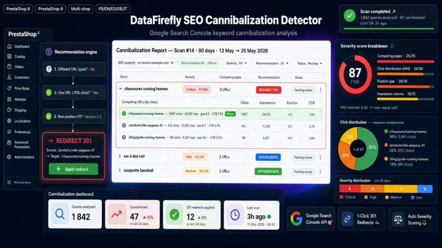This screenshot has height=248, width=442.
Task: Open options menu for casquette baseball
Action: click(x=320, y=171)
